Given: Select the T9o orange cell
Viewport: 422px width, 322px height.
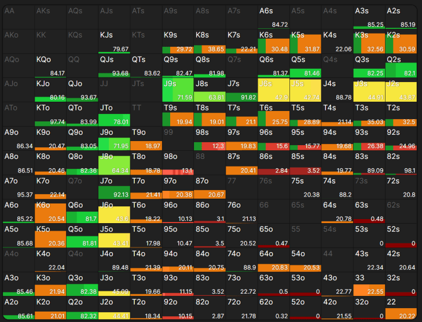Looking at the screenshot, I should click(146, 138).
